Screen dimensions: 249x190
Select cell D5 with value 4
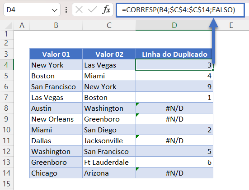[x=174, y=76]
